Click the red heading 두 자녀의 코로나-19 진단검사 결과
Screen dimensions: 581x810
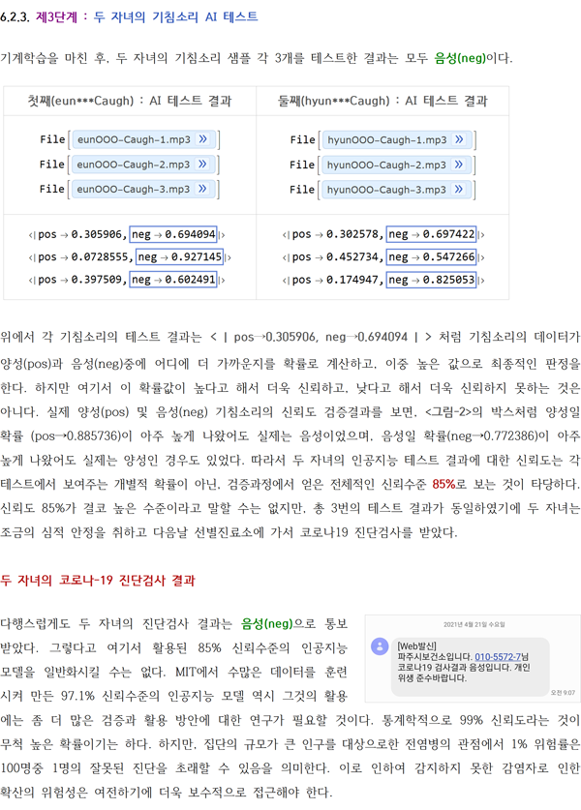(x=98, y=580)
